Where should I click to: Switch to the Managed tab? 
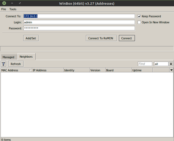point(8,57)
